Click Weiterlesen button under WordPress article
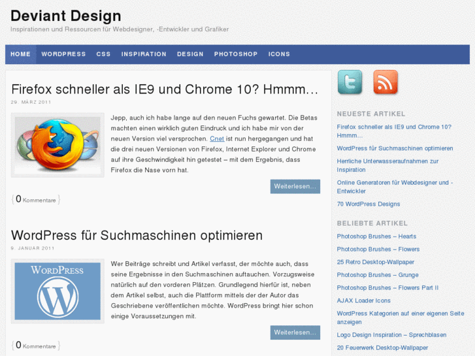 [295, 332]
